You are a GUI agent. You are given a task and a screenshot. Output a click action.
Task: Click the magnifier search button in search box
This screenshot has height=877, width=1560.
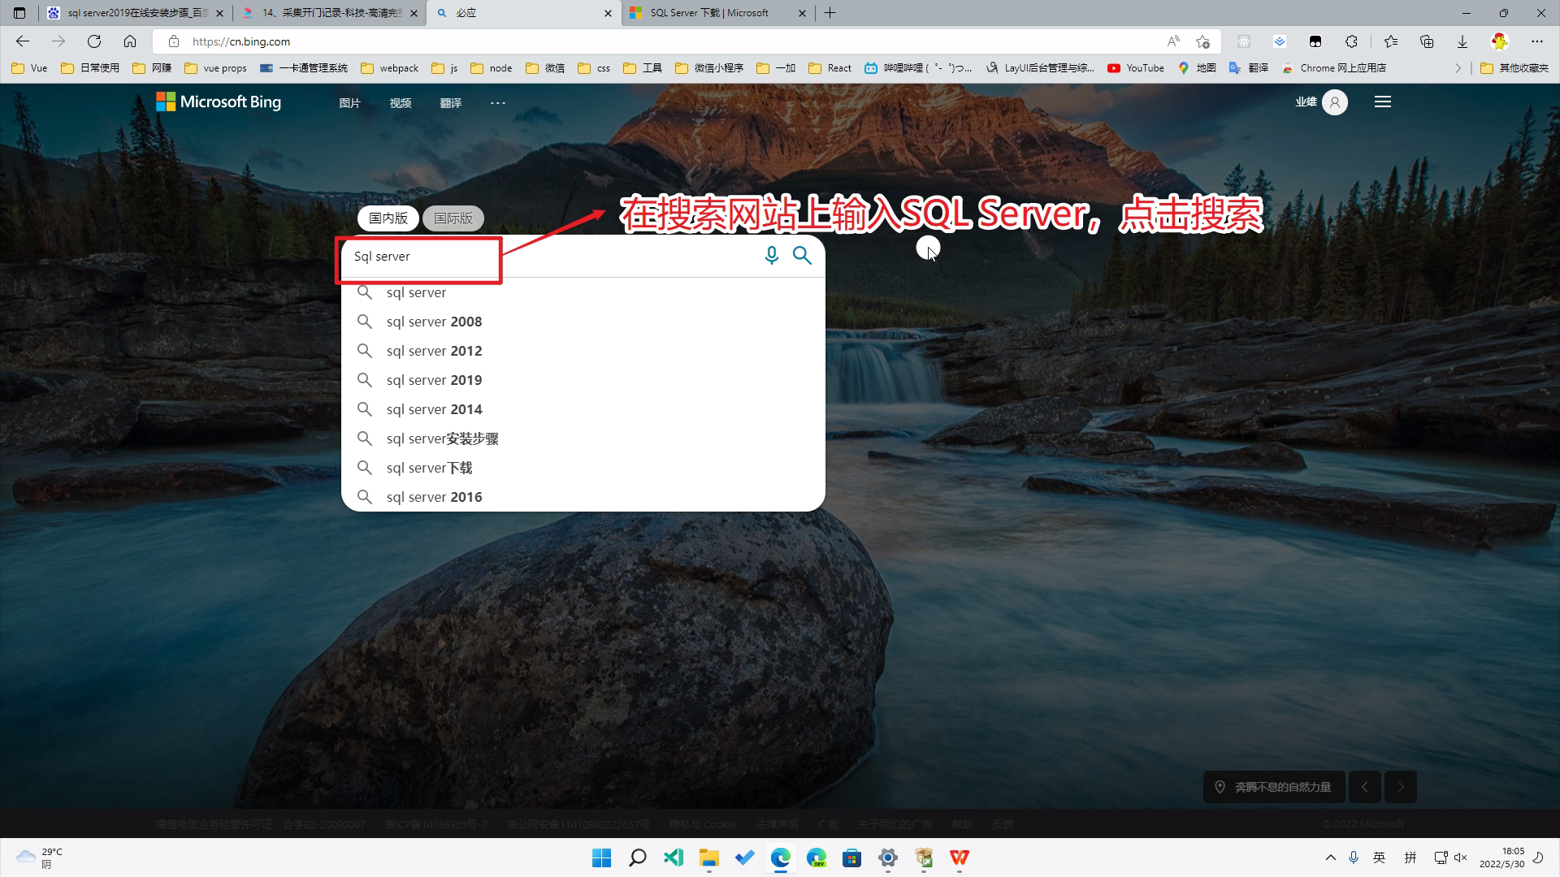point(802,256)
